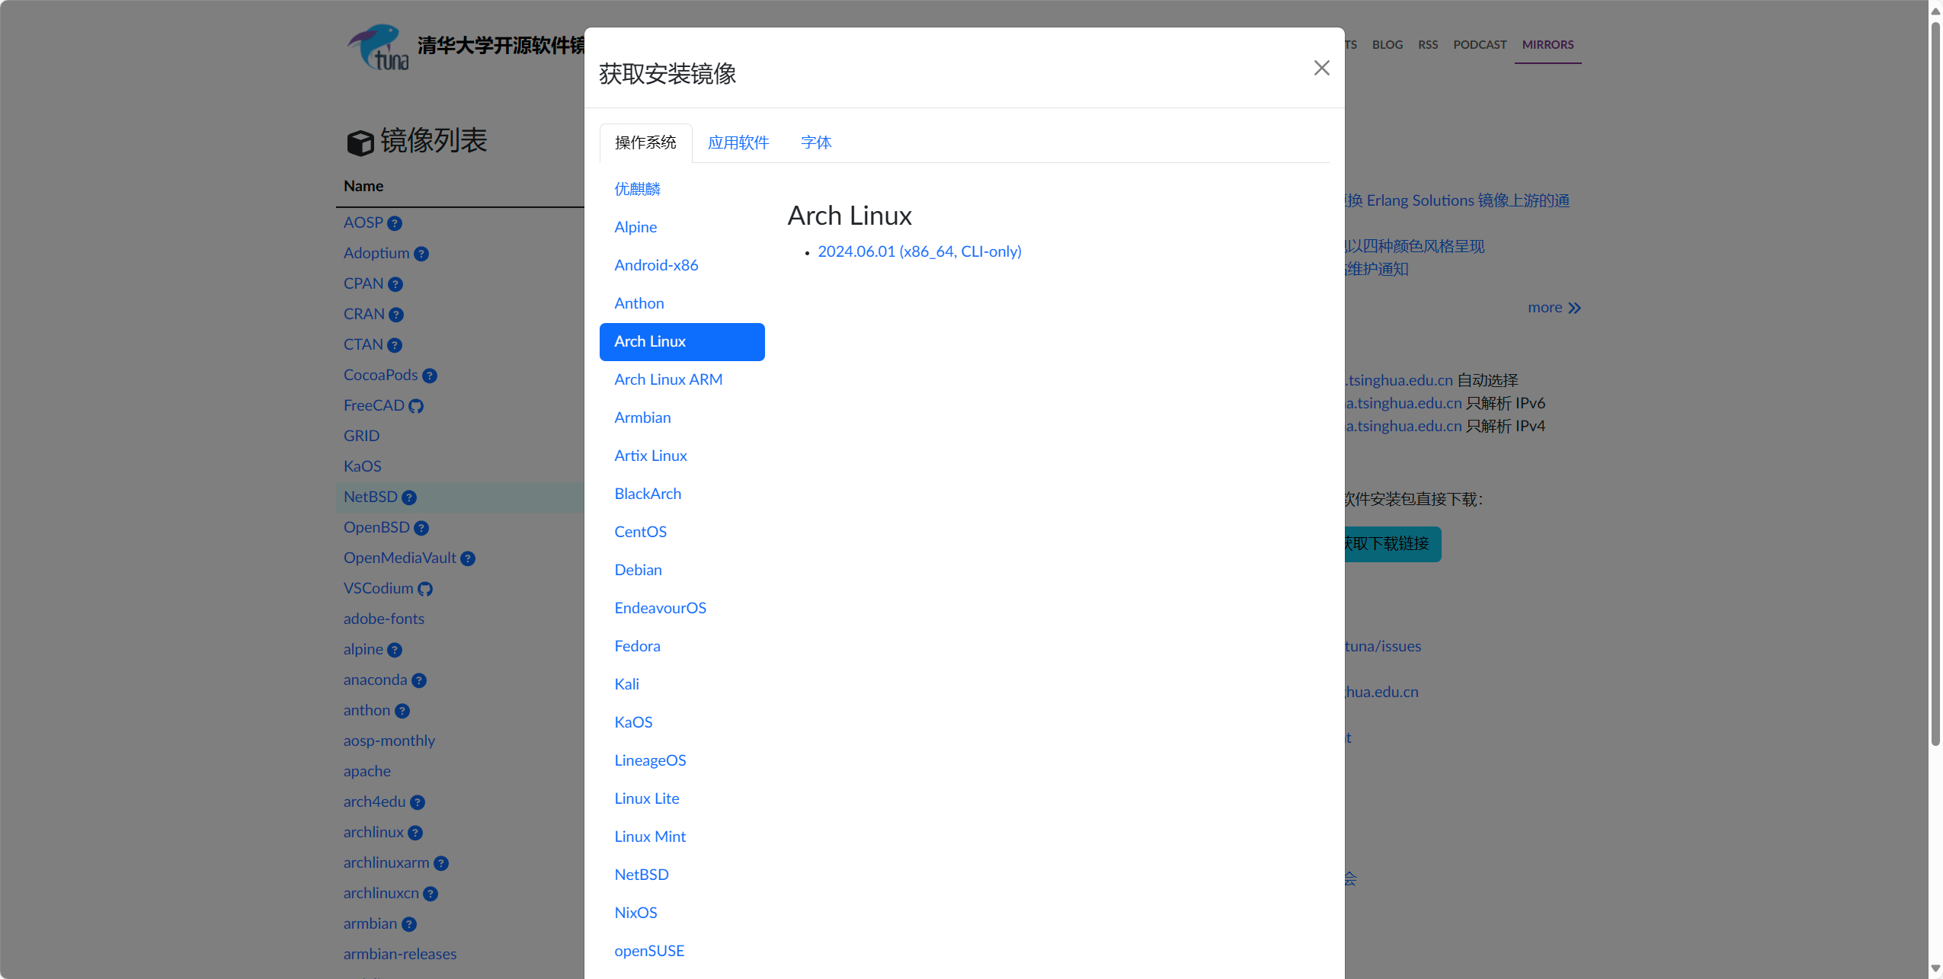Viewport: 1943px width, 979px height.
Task: Click the TUNA logo
Action: point(379,47)
